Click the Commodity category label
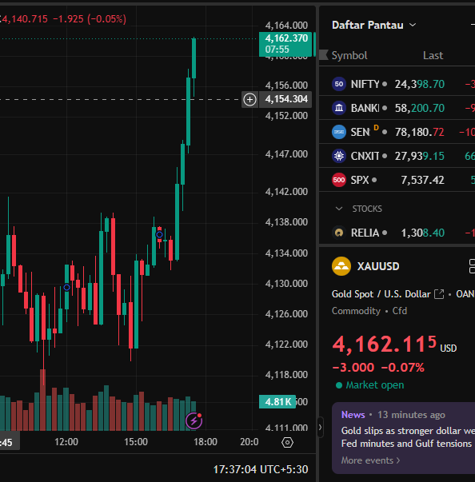Image resolution: width=475 pixels, height=482 pixels. click(356, 311)
